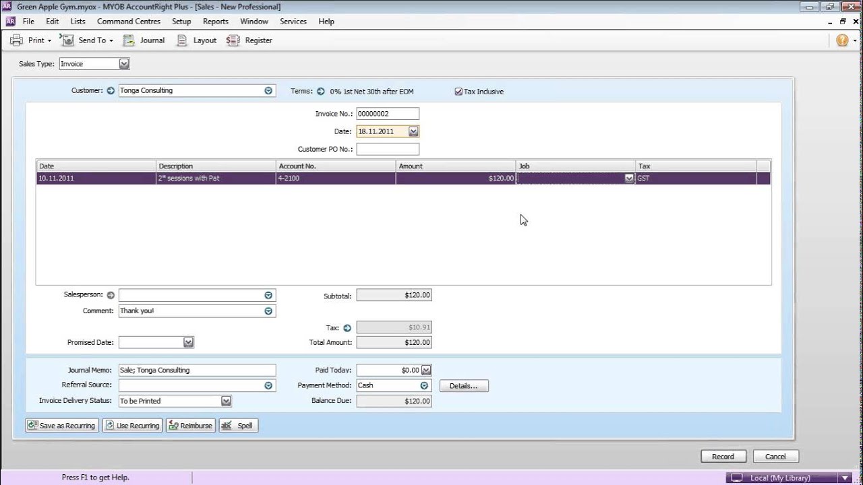The height and width of the screenshot is (485, 863).
Task: Click Save as Recurring button
Action: (61, 426)
